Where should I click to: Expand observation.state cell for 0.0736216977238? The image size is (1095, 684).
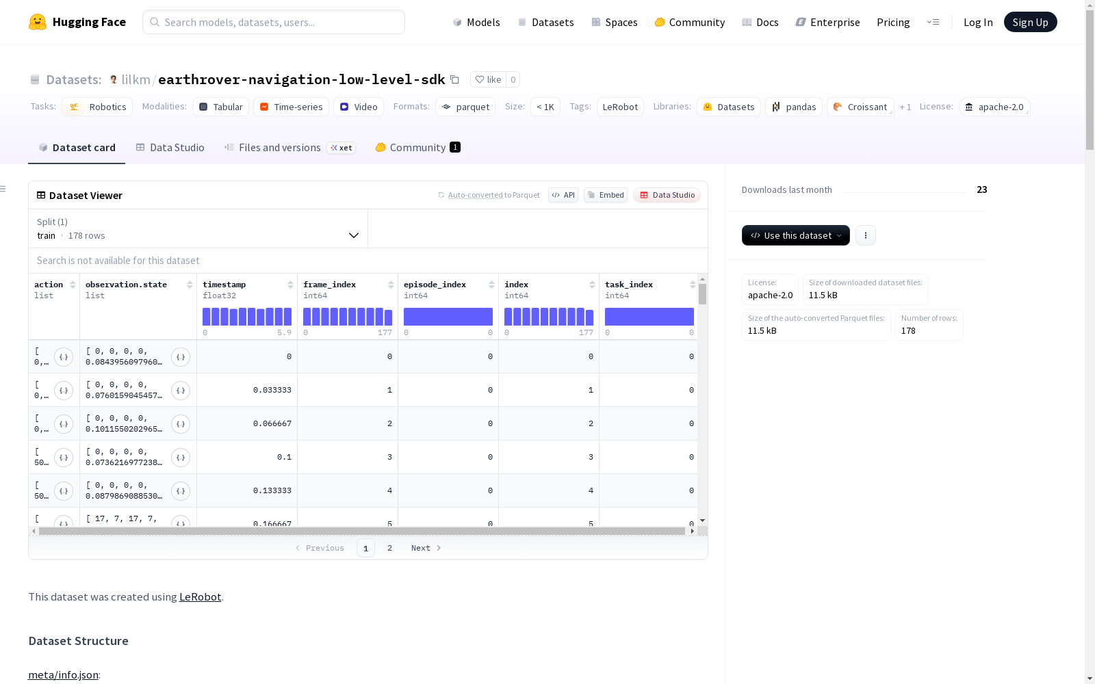coord(181,458)
